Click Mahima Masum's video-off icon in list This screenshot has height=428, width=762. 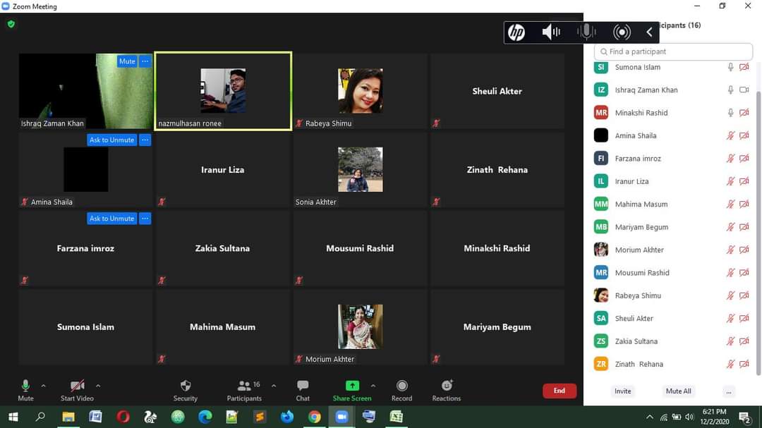(744, 204)
